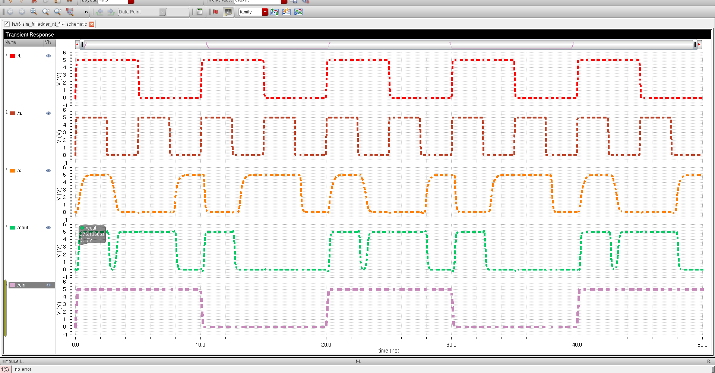Select the /b signal in list
This screenshot has width=715, height=373.
[x=19, y=56]
